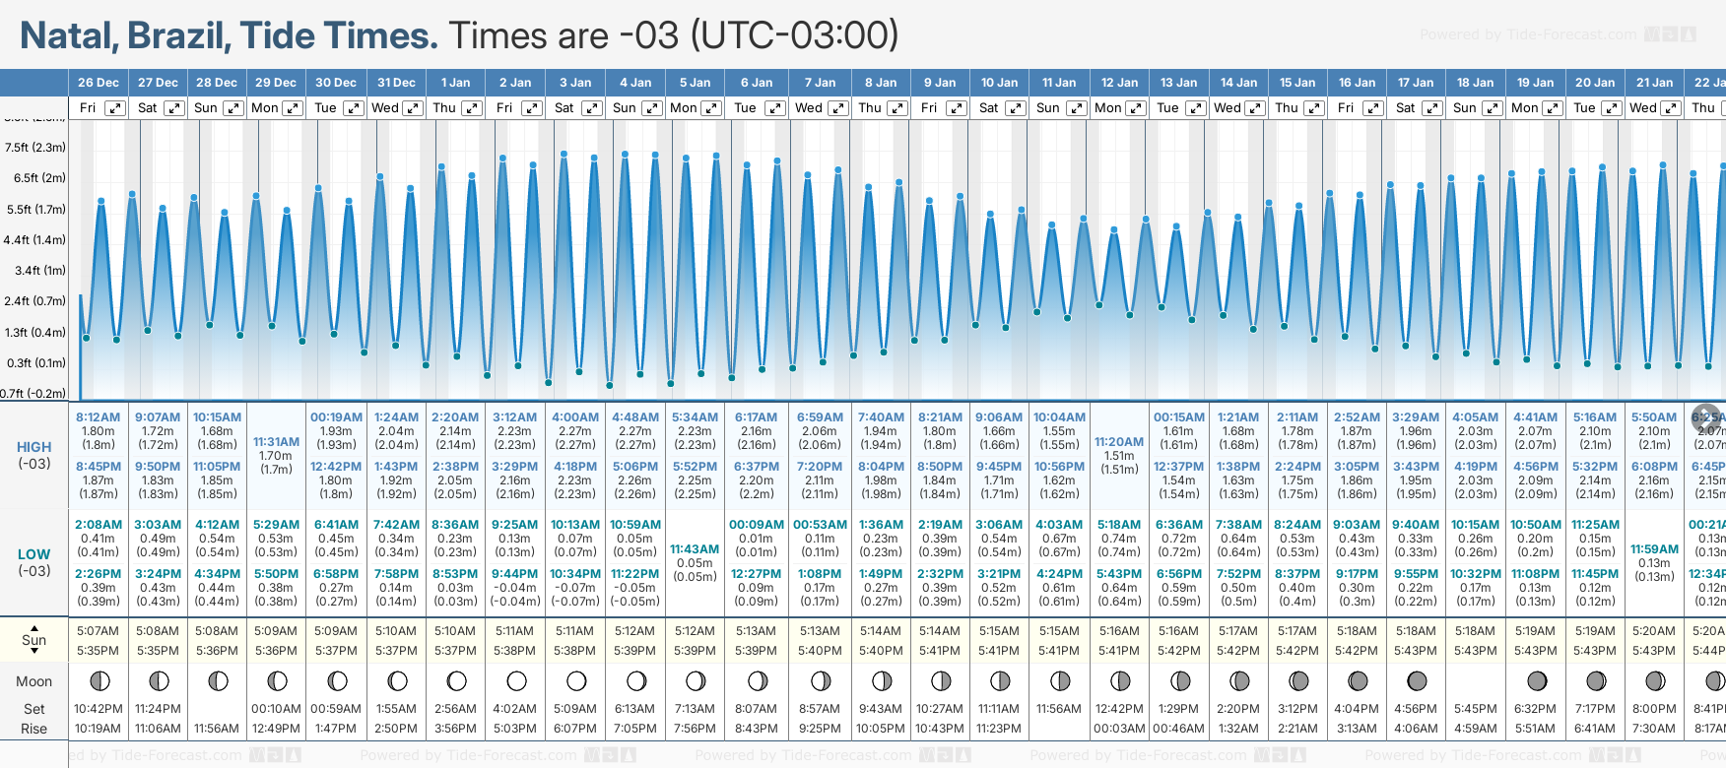Click the moon phase icon for 21 Jan
This screenshot has width=1726, height=768.
coord(1655,680)
